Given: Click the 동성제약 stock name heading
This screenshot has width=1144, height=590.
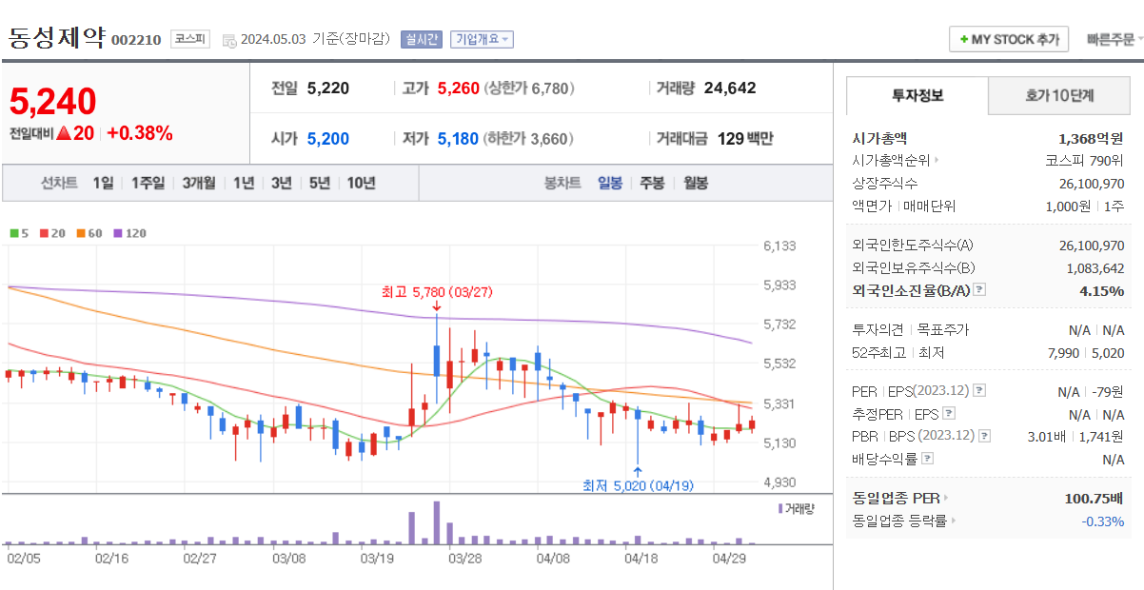Looking at the screenshot, I should (x=56, y=38).
